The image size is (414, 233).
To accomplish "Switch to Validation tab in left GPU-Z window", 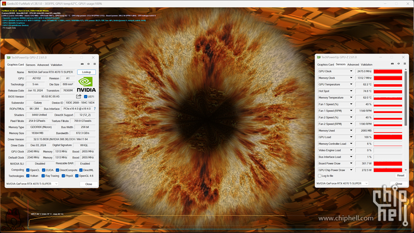I will [56, 65].
